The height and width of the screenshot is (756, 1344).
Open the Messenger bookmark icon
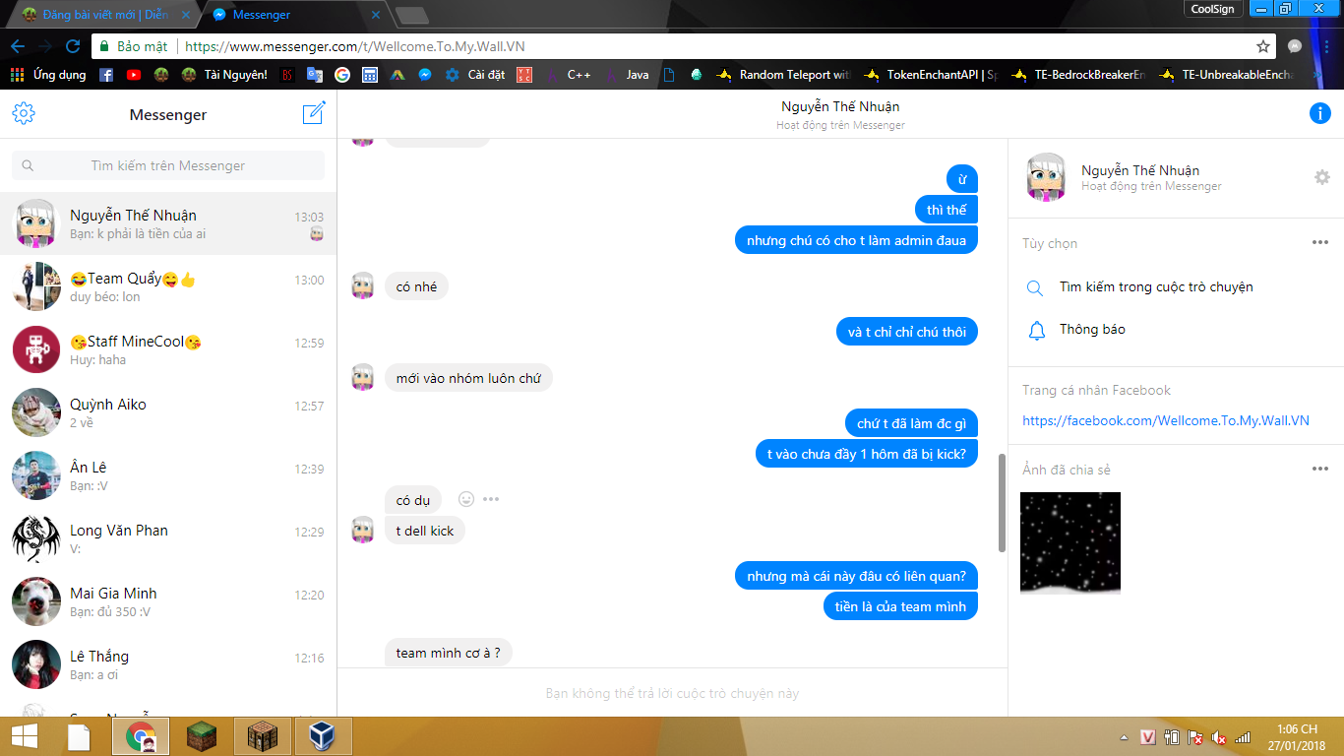point(425,75)
